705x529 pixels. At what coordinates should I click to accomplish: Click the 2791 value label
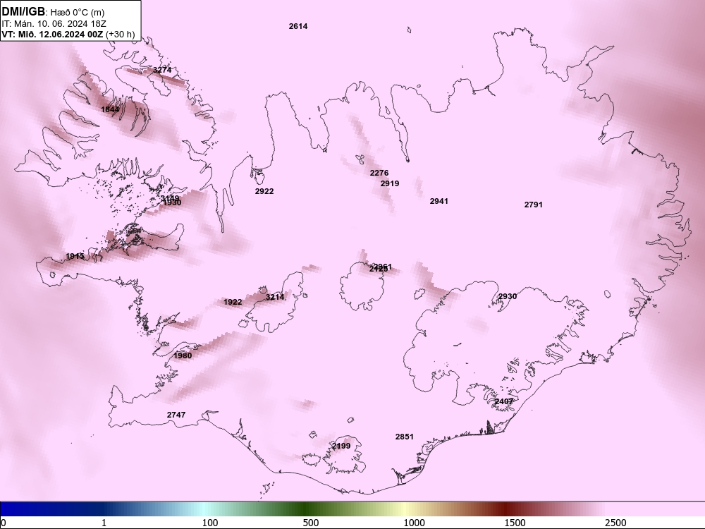pos(533,205)
